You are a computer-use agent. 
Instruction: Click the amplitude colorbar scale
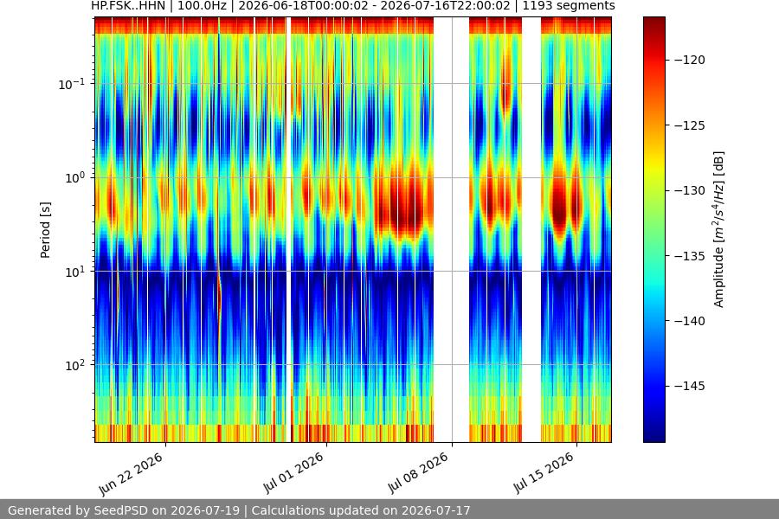[x=653, y=229]
